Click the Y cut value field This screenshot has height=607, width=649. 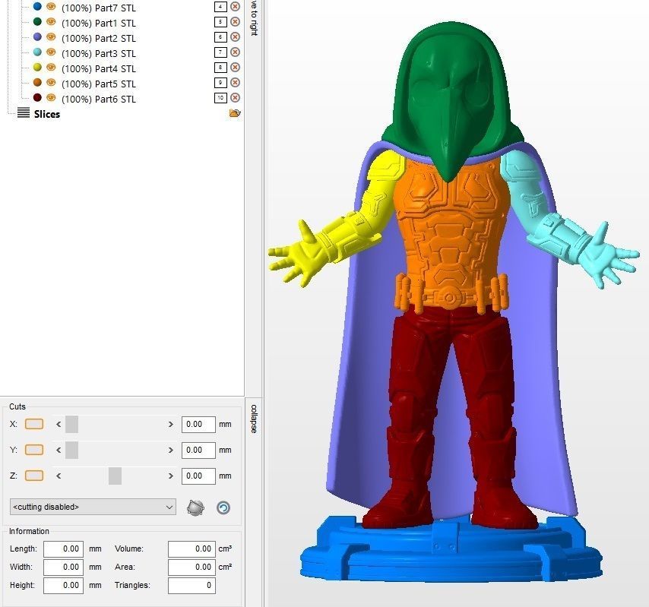coord(198,451)
